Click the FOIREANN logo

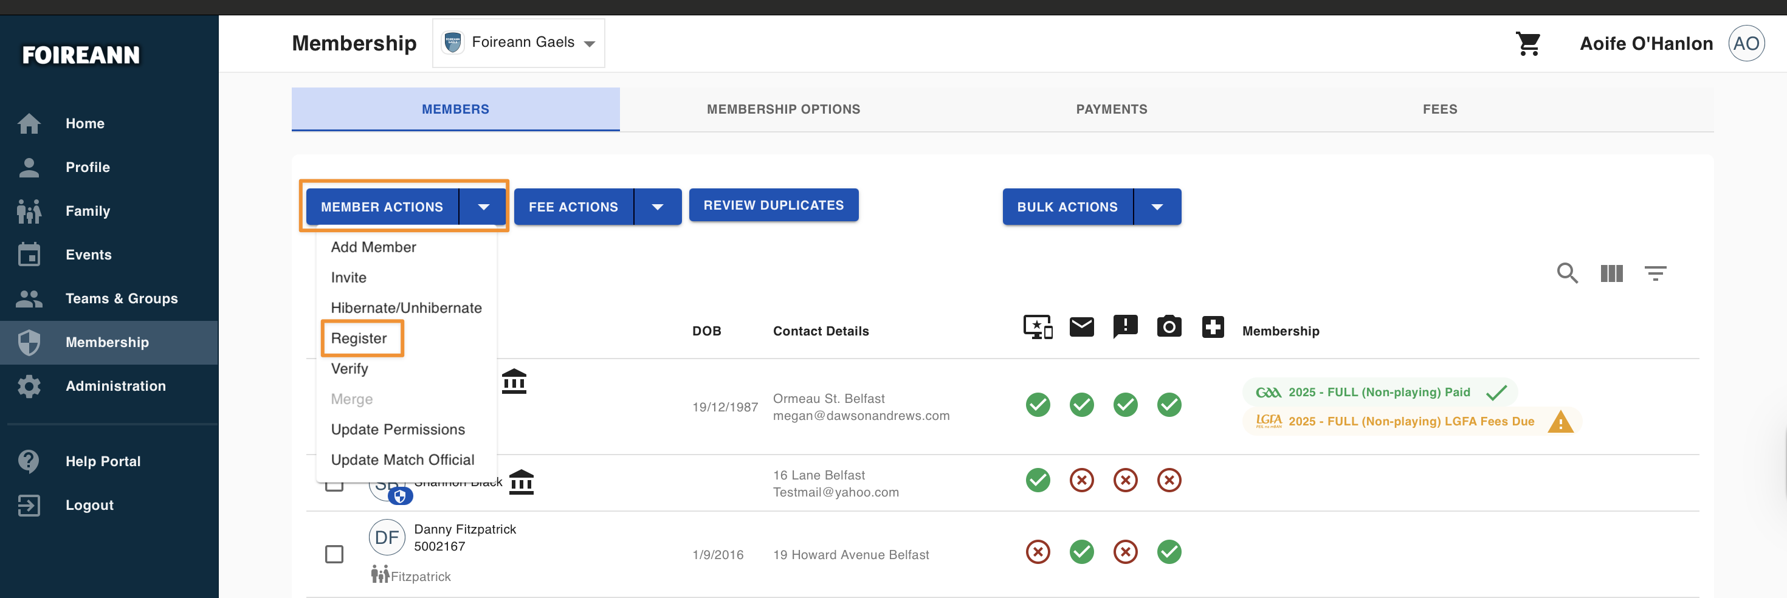tap(81, 55)
